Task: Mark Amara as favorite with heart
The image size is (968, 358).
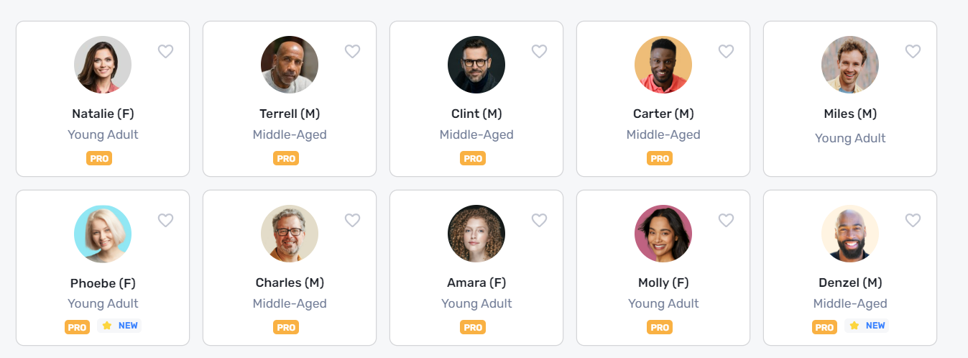Action: (539, 221)
